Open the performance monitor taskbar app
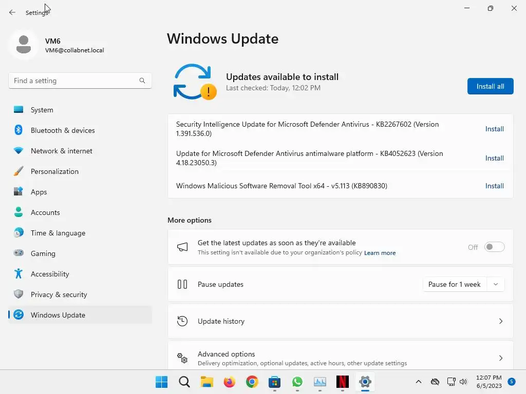 (320, 382)
